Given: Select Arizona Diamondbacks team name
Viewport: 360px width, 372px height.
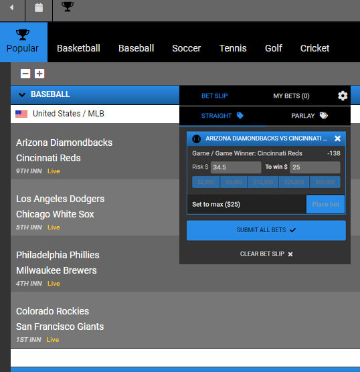Looking at the screenshot, I should [64, 143].
